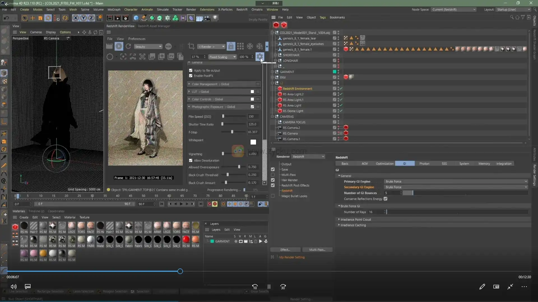Toggle Conserve Reflections Energy checkbox

point(385,199)
